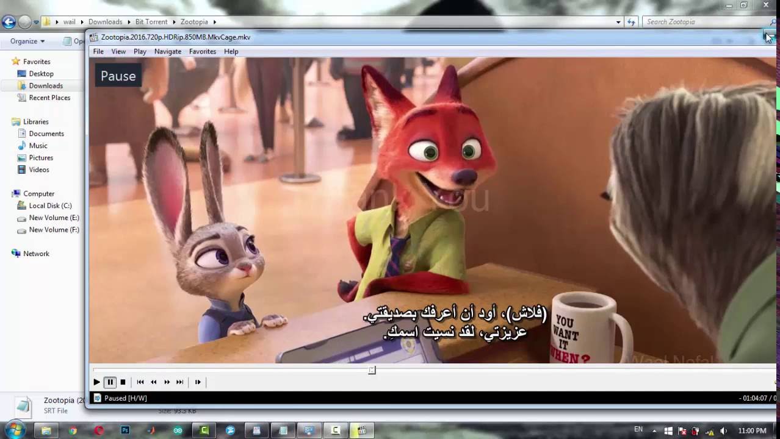780x439 pixels.
Task: Open the Navigate menu
Action: [168, 52]
